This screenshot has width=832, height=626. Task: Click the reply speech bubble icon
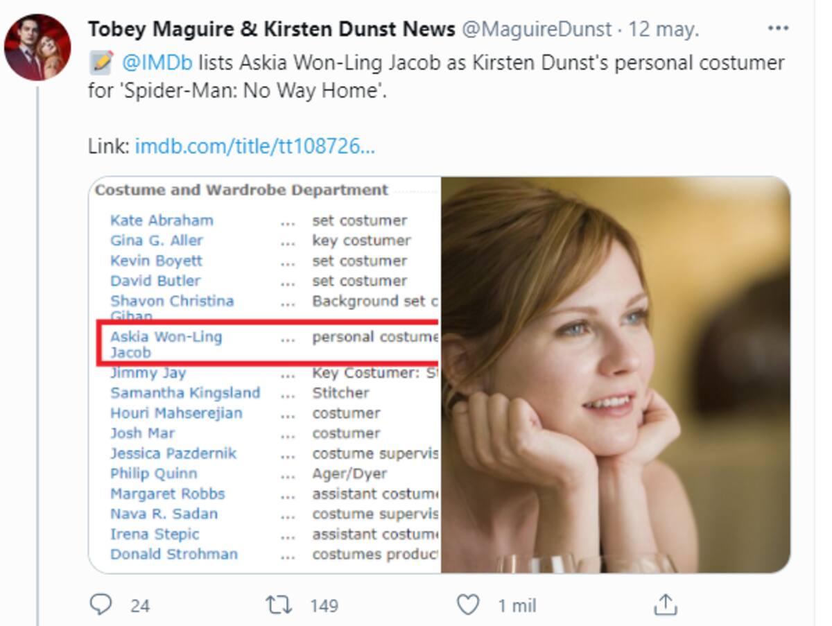tap(101, 605)
